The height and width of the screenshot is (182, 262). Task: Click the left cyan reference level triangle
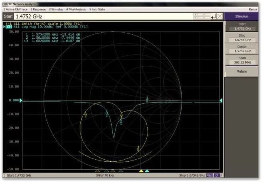(21, 101)
